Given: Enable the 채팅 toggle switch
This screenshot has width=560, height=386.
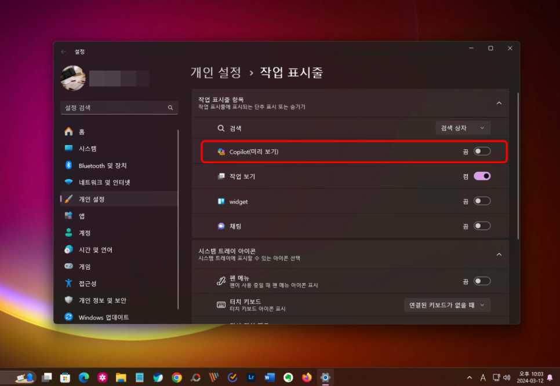Looking at the screenshot, I should point(482,226).
